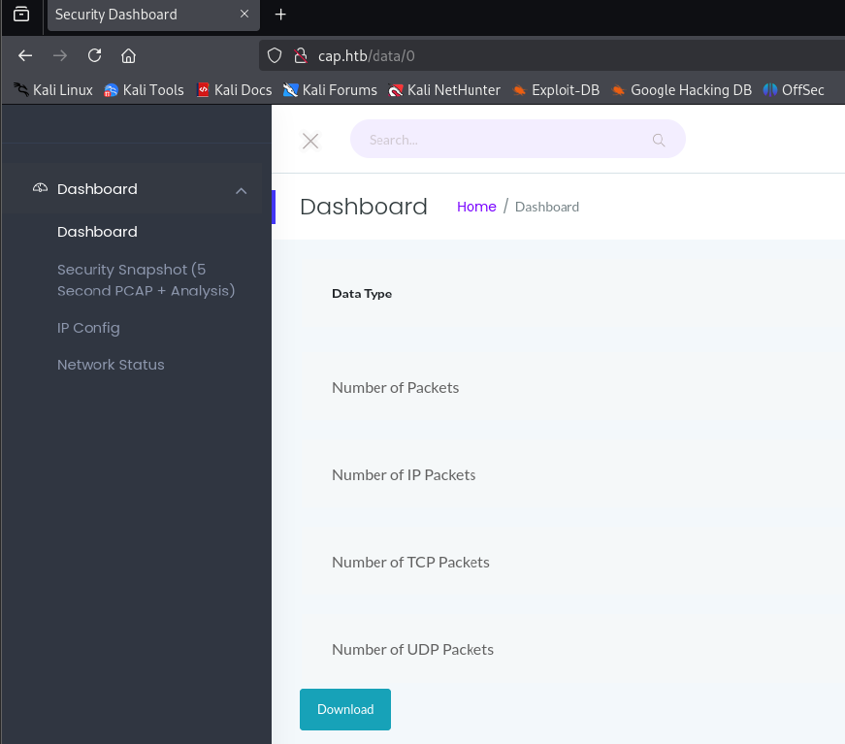
Task: Select Number of UDP Packets row
Action: (x=412, y=650)
